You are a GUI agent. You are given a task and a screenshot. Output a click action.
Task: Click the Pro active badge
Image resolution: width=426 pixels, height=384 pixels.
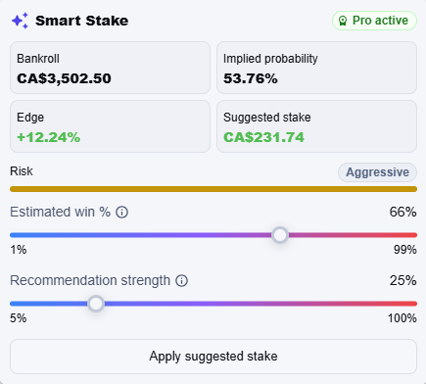tap(374, 21)
